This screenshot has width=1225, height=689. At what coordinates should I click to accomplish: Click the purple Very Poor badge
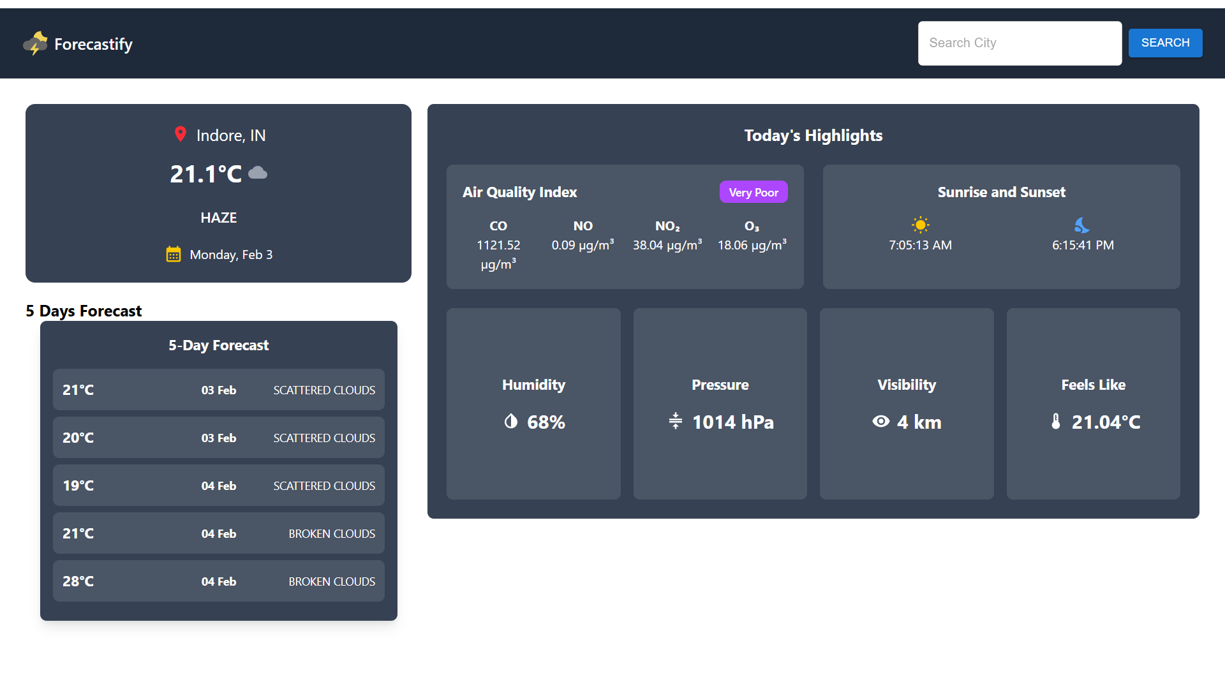[754, 192]
